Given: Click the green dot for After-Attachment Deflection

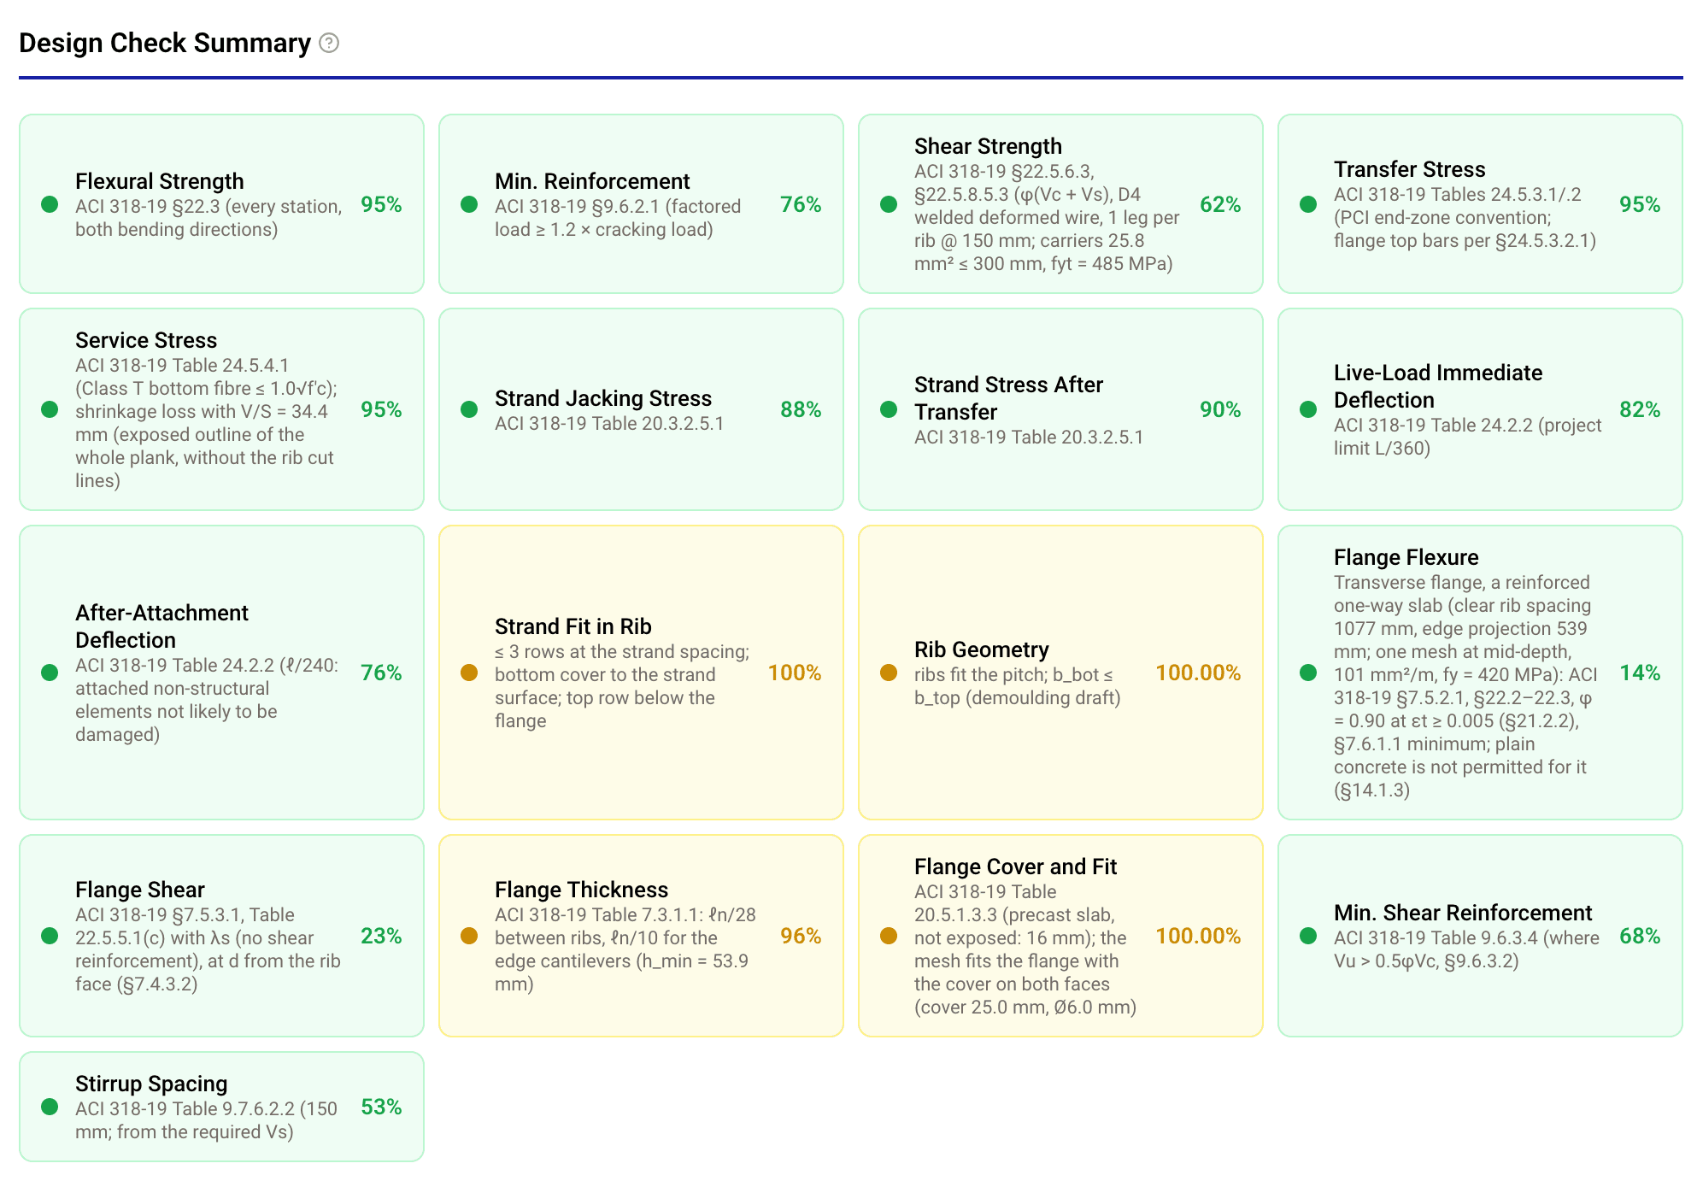Looking at the screenshot, I should (50, 673).
